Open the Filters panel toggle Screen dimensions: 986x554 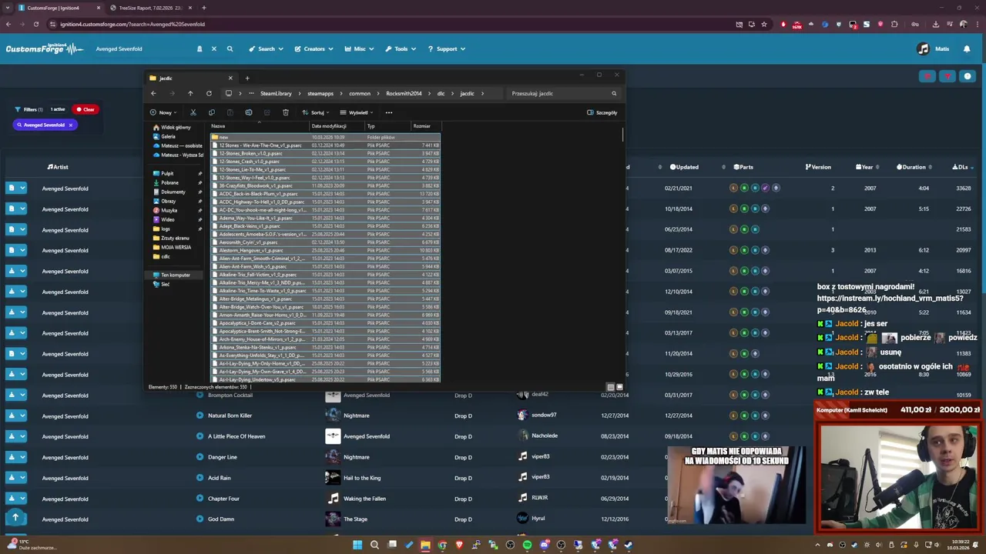coord(29,109)
